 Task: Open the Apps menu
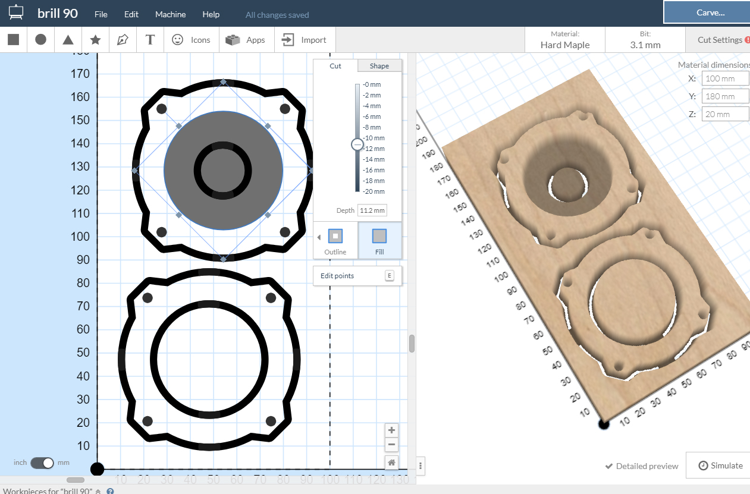(x=246, y=40)
